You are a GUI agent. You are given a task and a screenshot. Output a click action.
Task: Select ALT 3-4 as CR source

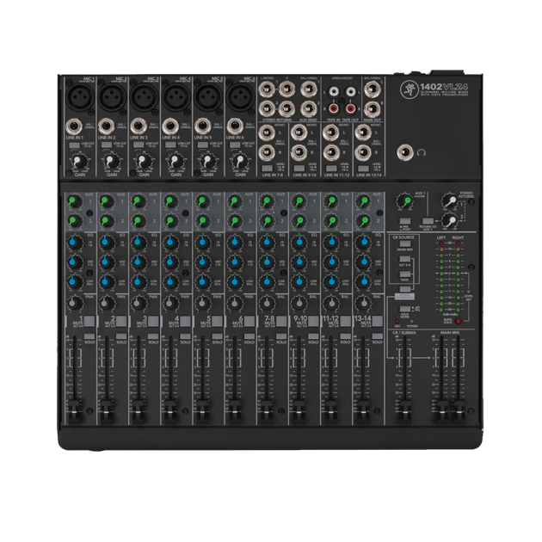[405, 259]
